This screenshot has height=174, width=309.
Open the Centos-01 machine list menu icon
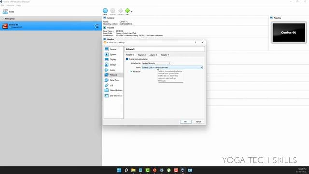coord(97,26)
